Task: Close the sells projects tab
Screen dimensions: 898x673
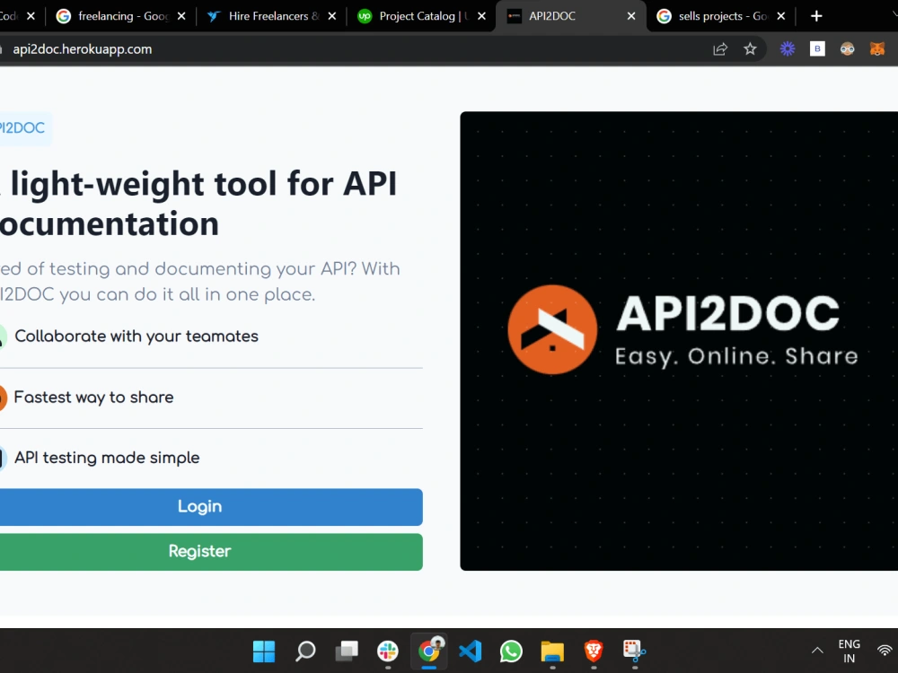Action: click(x=780, y=16)
